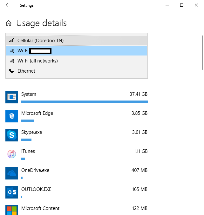
Task: Click the 407 MB value
Action: click(139, 170)
